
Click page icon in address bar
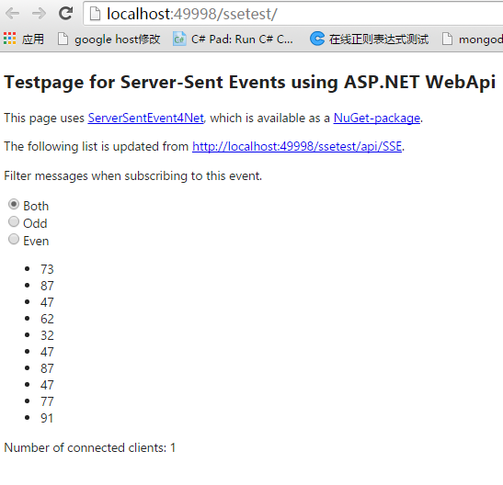click(95, 14)
